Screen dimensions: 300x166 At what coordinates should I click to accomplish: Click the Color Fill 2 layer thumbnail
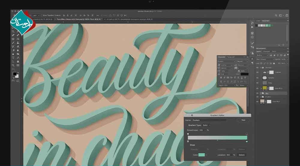point(264,88)
